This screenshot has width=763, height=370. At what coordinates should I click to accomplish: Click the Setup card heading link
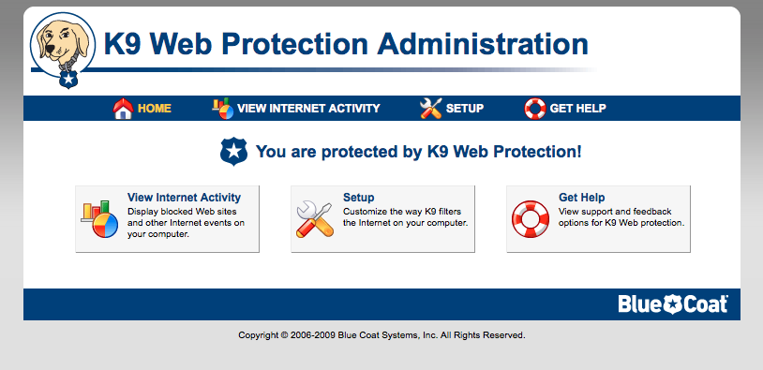pyautogui.click(x=359, y=198)
